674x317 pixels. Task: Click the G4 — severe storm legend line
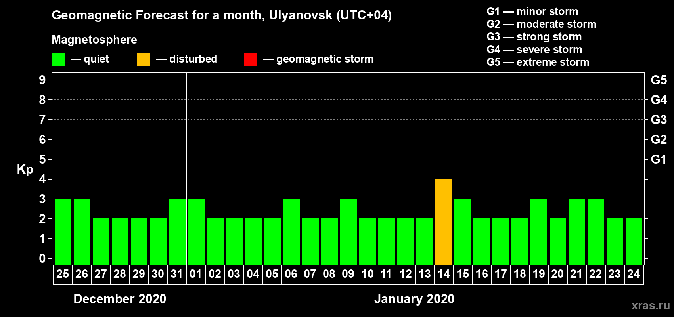click(534, 50)
